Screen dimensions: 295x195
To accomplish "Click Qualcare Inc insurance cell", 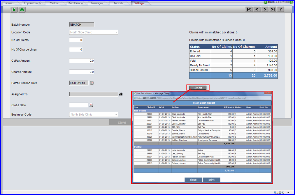I will pyautogui.click(x=203, y=134).
